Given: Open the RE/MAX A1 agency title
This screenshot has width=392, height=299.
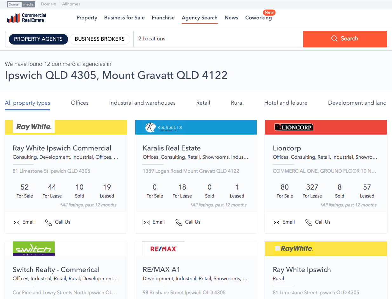Looking at the screenshot, I should [161, 270].
